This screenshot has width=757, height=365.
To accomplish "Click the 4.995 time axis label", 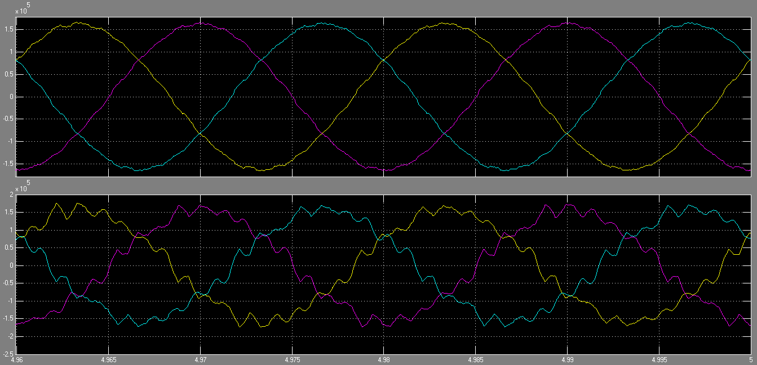I will [x=659, y=359].
